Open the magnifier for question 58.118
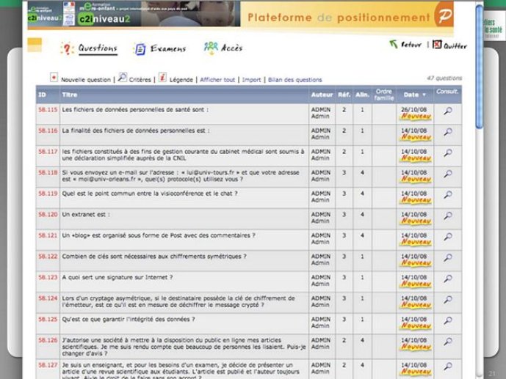Screen dimensions: 506x379 [x=447, y=174]
